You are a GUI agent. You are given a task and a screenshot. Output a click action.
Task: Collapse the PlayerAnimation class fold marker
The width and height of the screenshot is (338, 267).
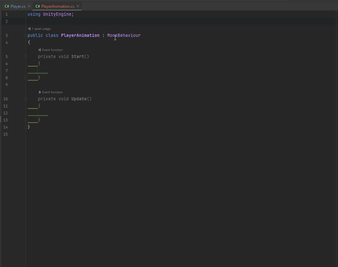coord(26,36)
